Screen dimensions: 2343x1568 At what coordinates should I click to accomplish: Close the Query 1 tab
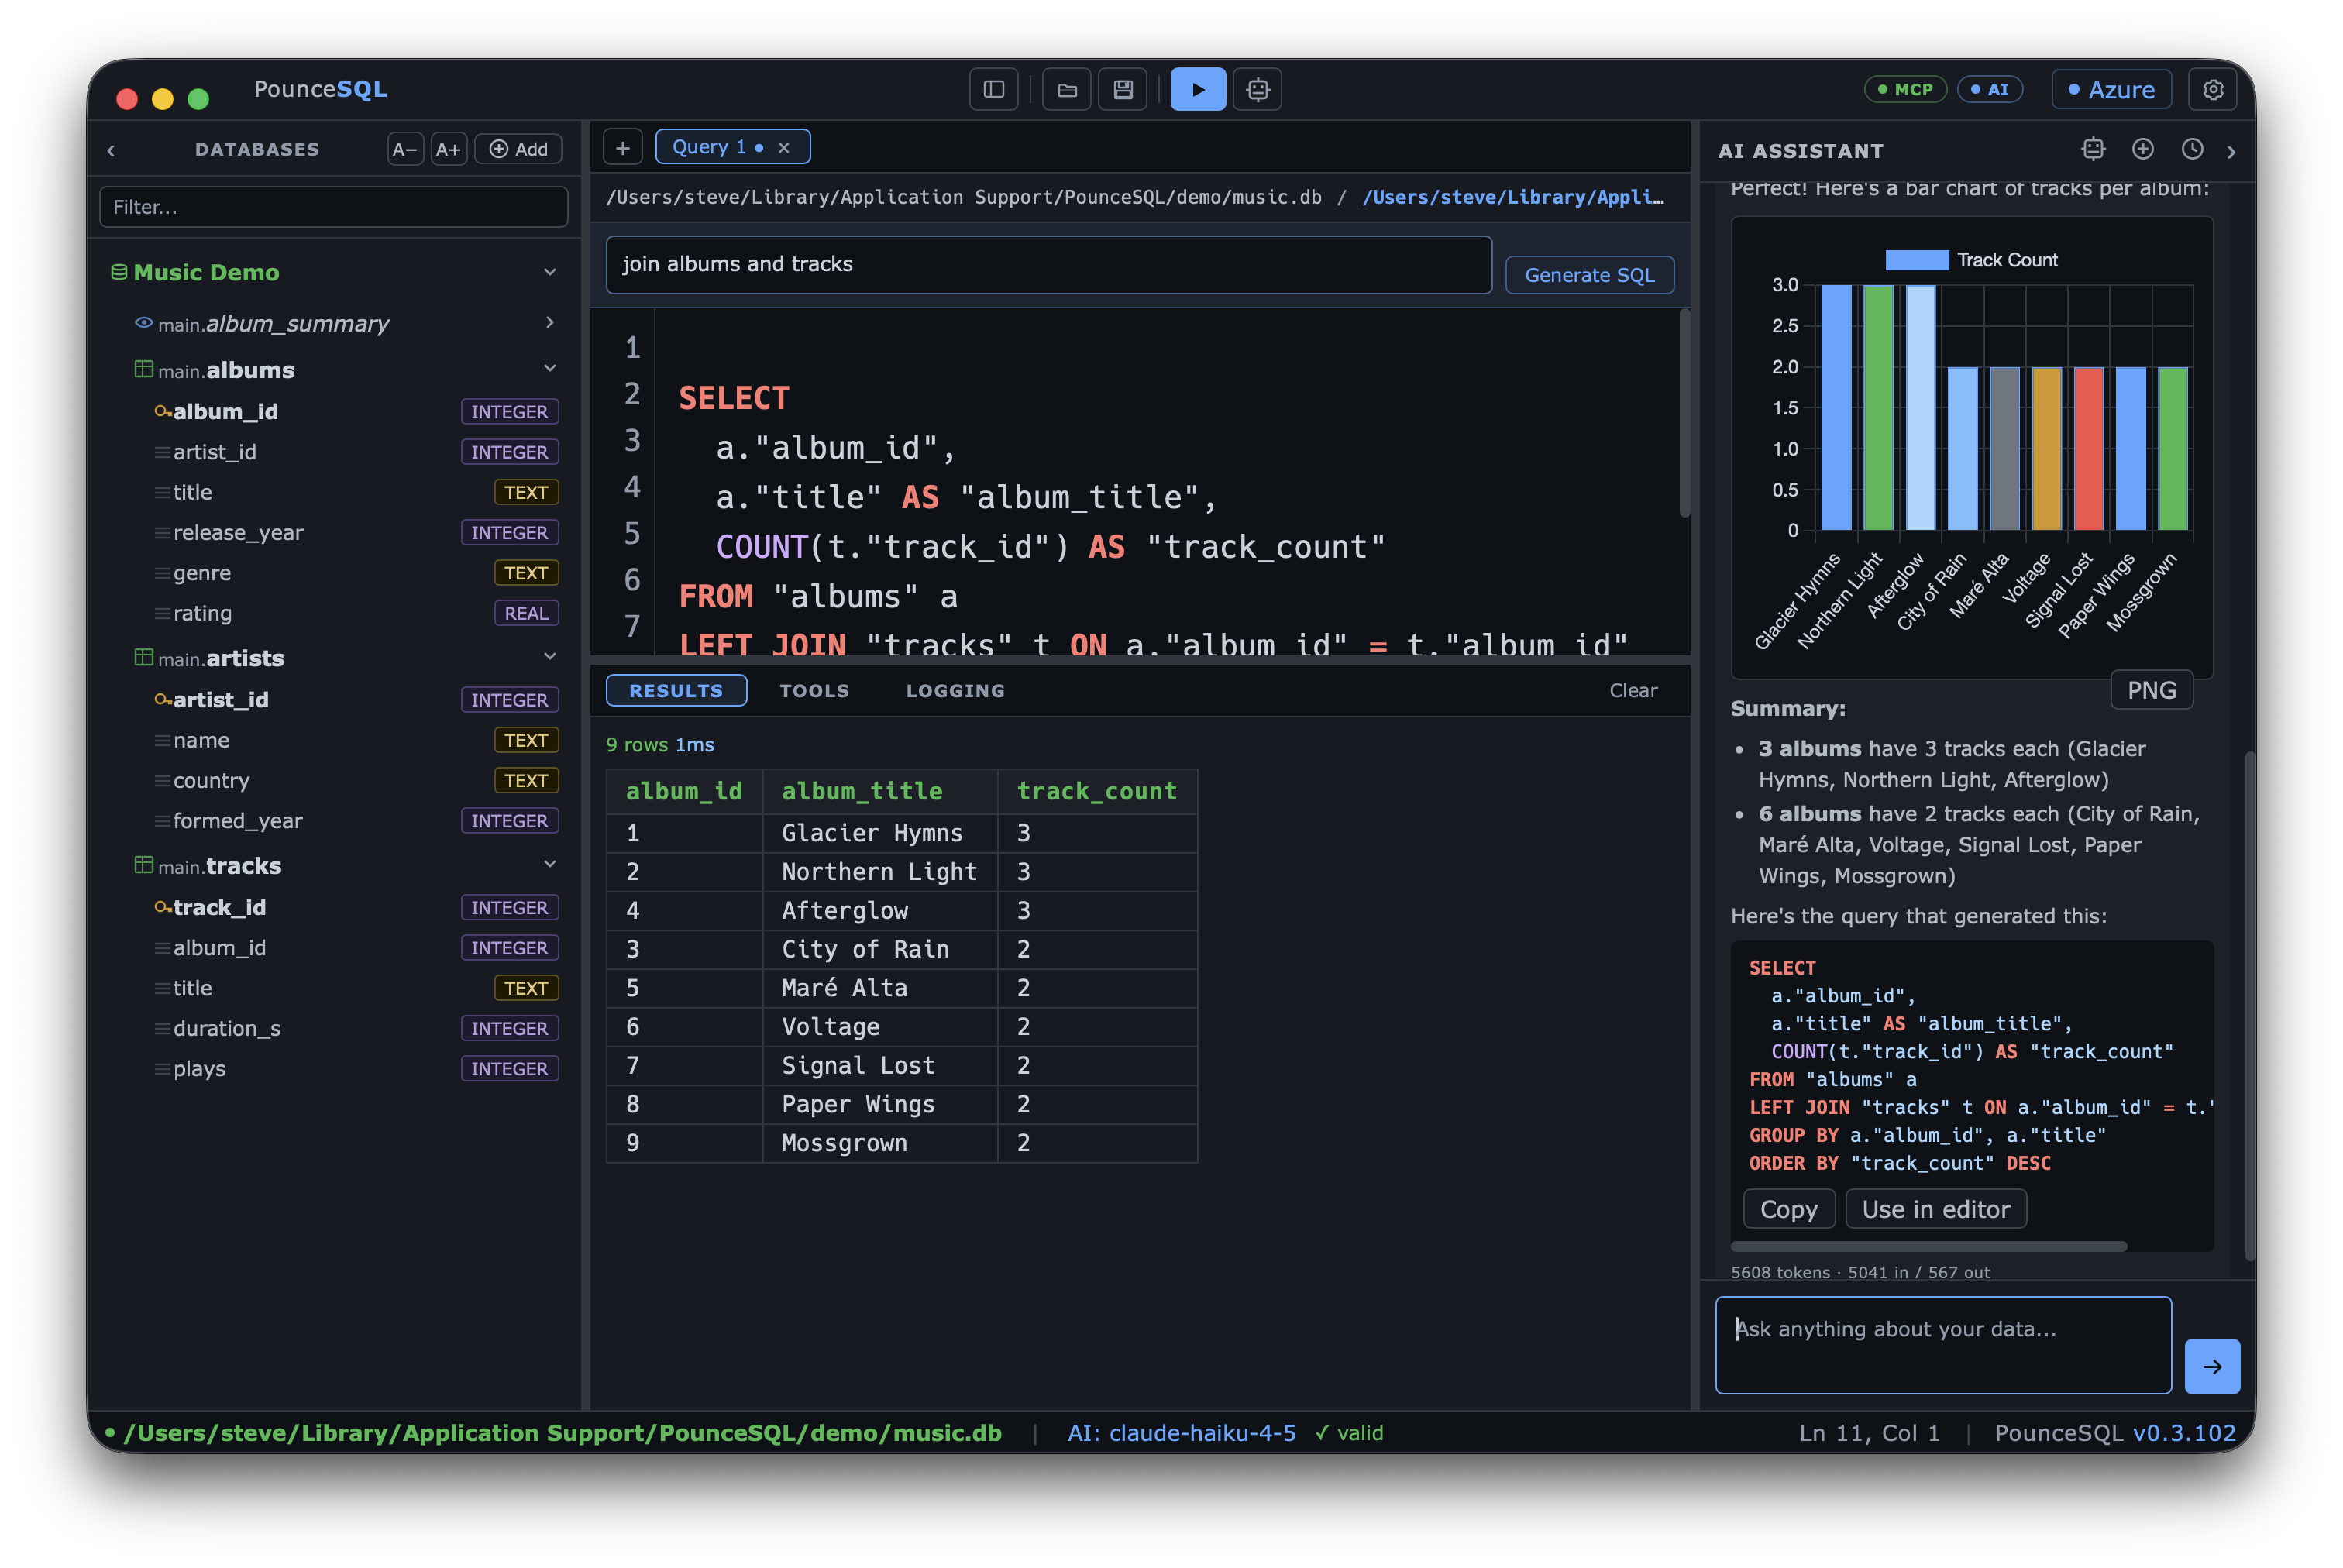[784, 148]
